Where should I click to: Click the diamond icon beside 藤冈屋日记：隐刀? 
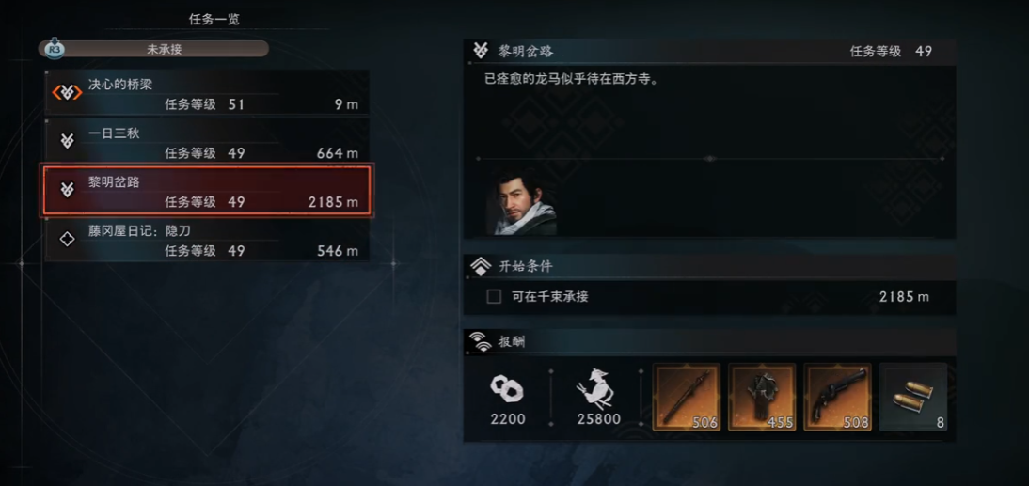coord(67,240)
